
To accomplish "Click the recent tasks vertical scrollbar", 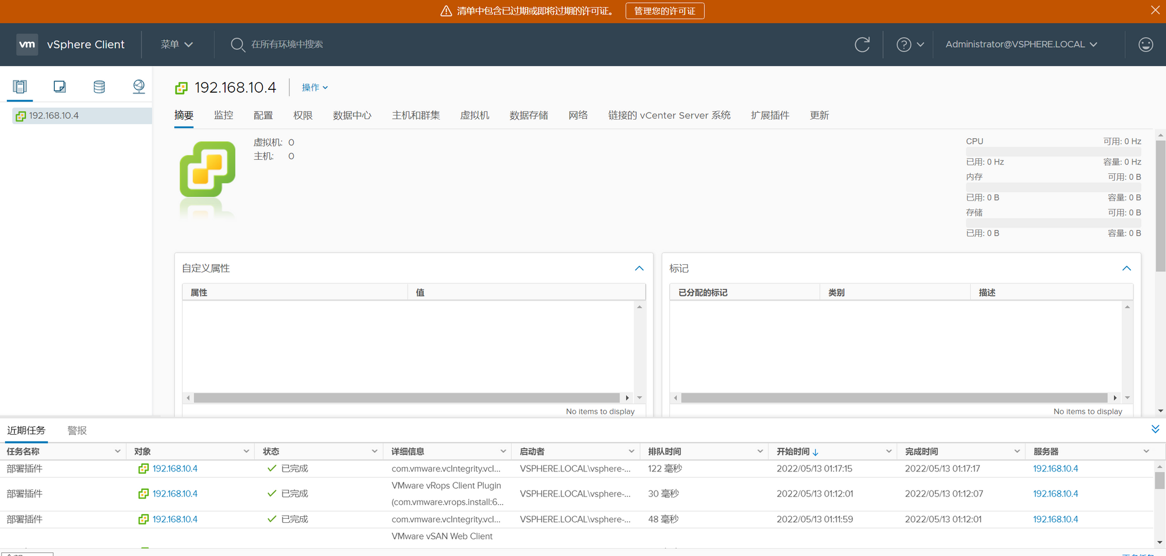I will pos(1160,481).
